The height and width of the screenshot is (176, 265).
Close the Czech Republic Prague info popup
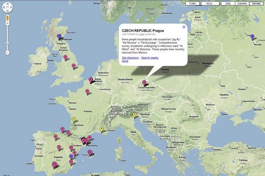184,27
